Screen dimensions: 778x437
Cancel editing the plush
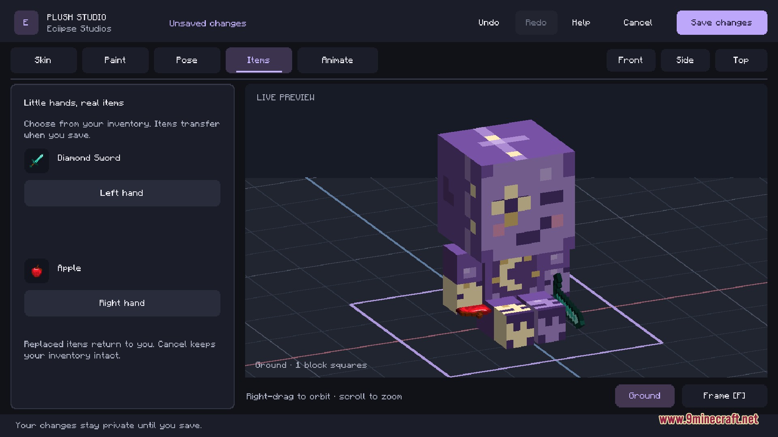638,23
